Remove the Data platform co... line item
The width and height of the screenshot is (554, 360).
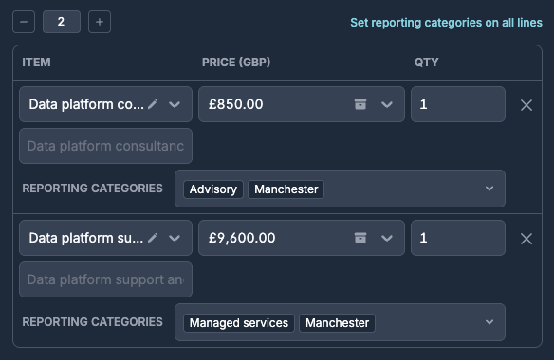(526, 105)
